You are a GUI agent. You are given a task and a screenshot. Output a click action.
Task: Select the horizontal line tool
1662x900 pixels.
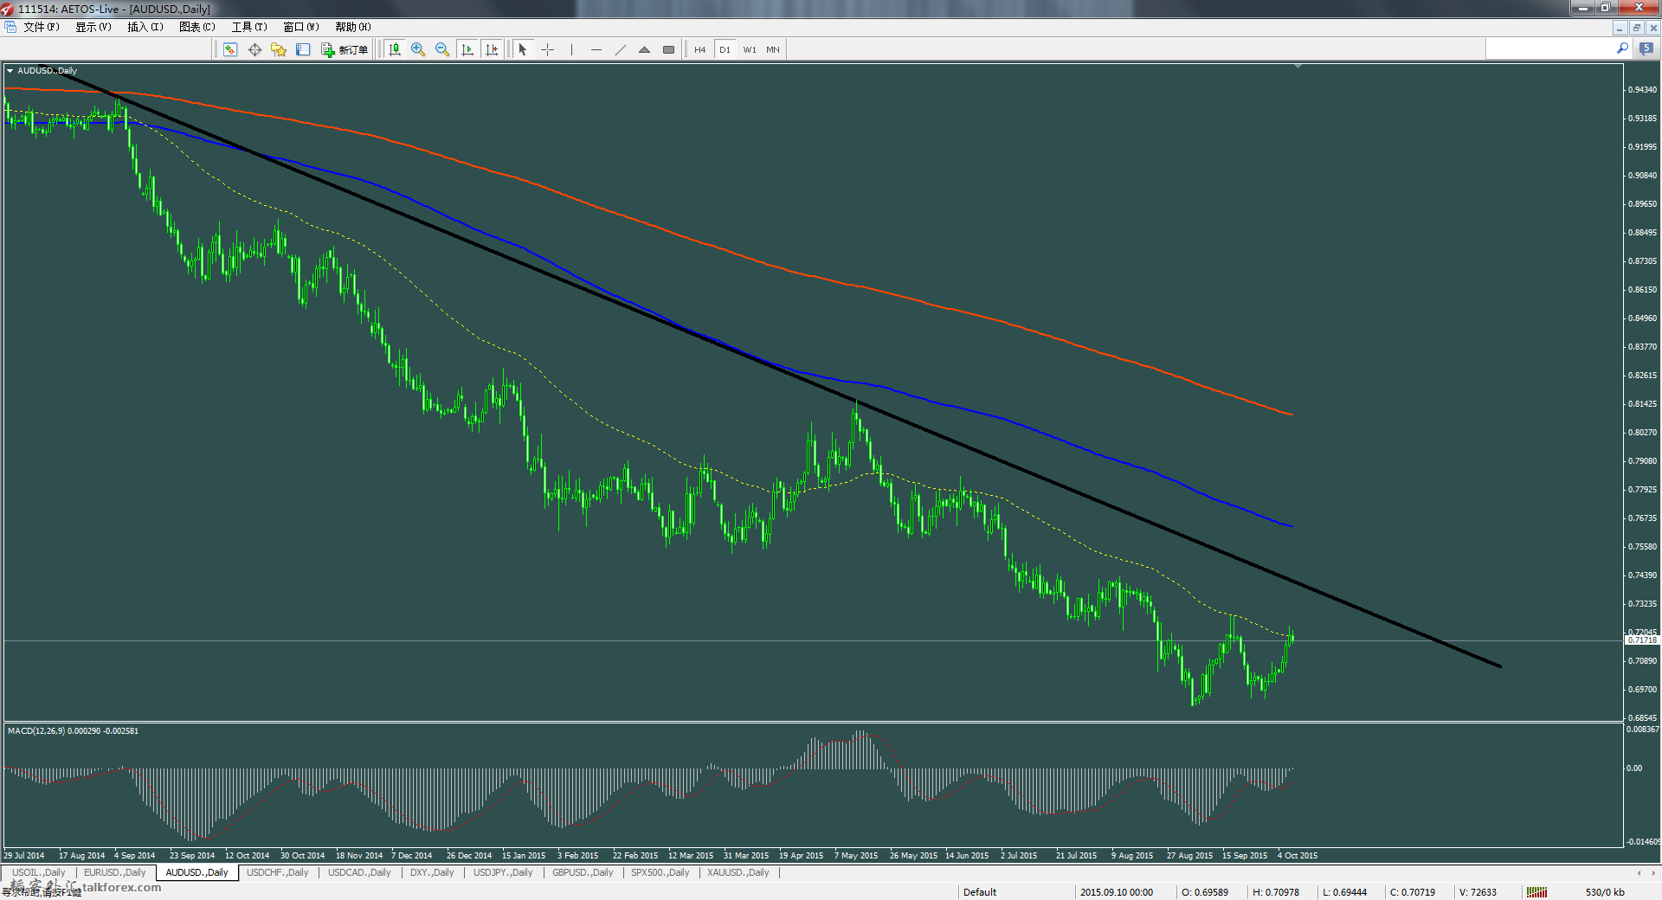pyautogui.click(x=596, y=49)
